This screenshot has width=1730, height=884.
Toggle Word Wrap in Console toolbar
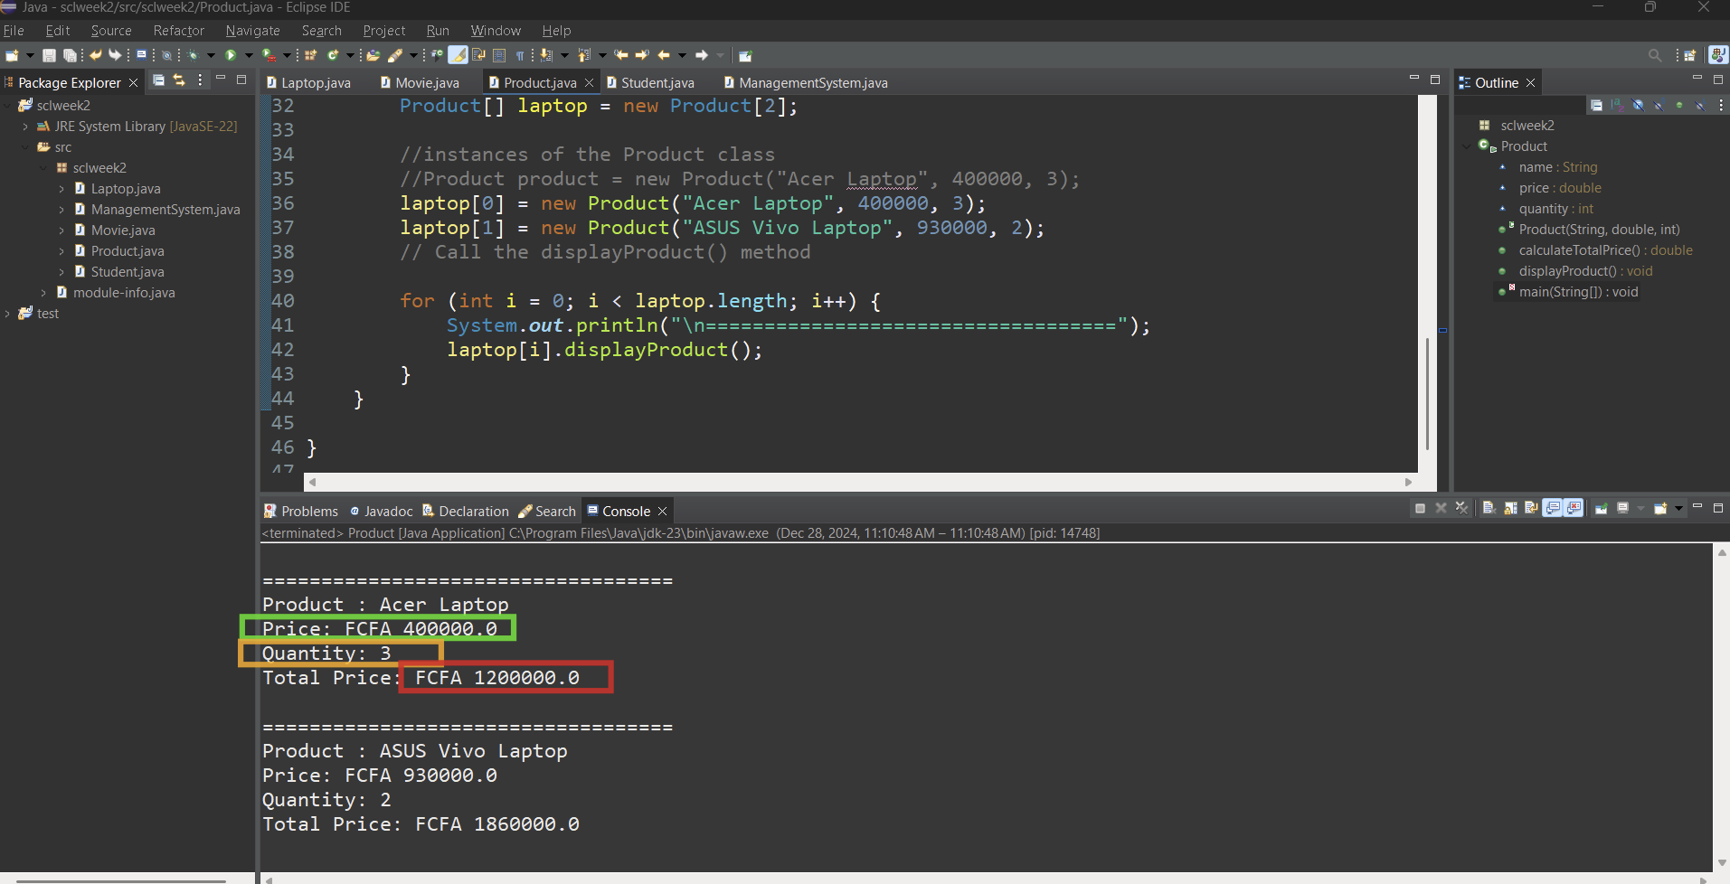point(1531,509)
